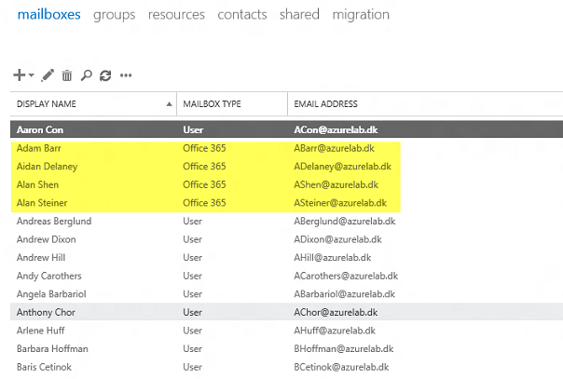Image resolution: width=563 pixels, height=379 pixels.
Task: Click the plus icon to add a new mailbox
Action: click(20, 75)
